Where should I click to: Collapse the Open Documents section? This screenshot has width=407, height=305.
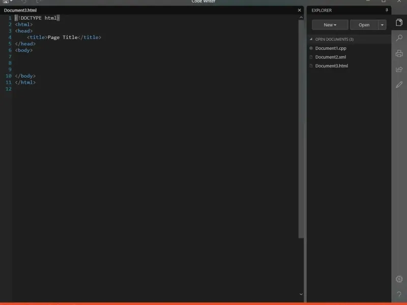click(x=311, y=39)
